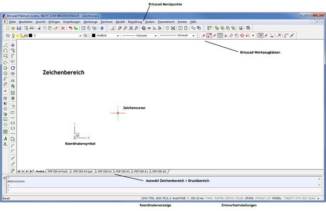Click the blue Help question mark icon
Image resolution: width=326 pixels, height=211 pixels.
tap(101, 28)
